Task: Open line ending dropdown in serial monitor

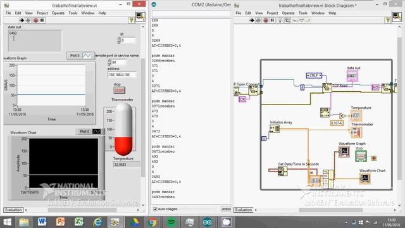Action: pos(226,209)
